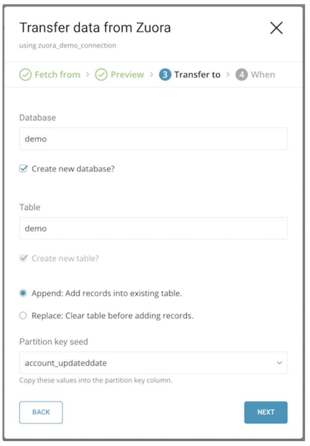The height and width of the screenshot is (446, 310).
Task: Uncheck the Create new database checkbox
Action: coord(23,169)
